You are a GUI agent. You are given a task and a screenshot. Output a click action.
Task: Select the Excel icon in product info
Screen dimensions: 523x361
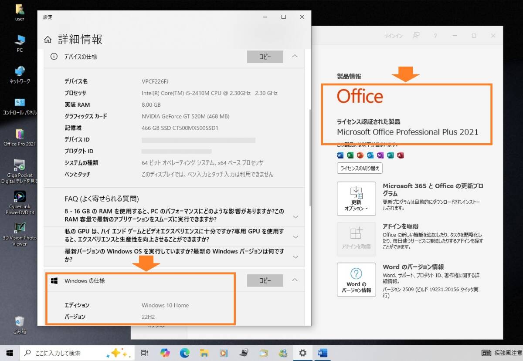click(350, 155)
